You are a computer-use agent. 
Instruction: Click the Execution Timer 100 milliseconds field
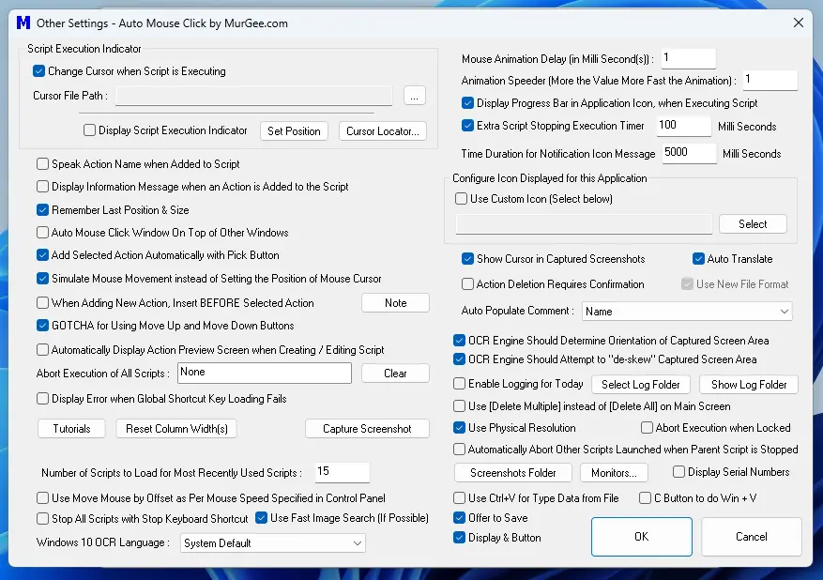pos(684,126)
